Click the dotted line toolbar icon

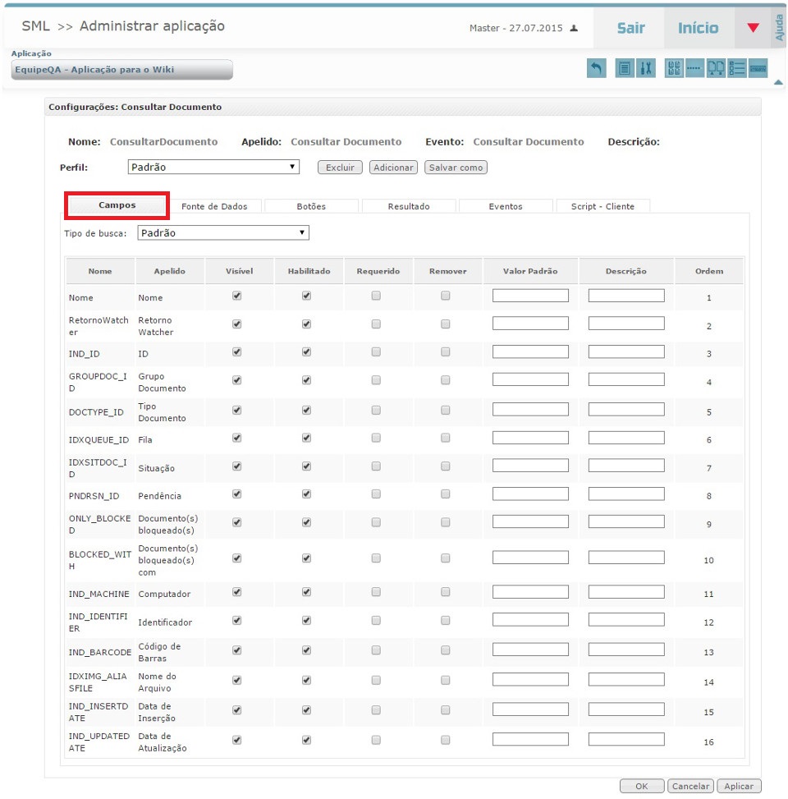tap(694, 70)
